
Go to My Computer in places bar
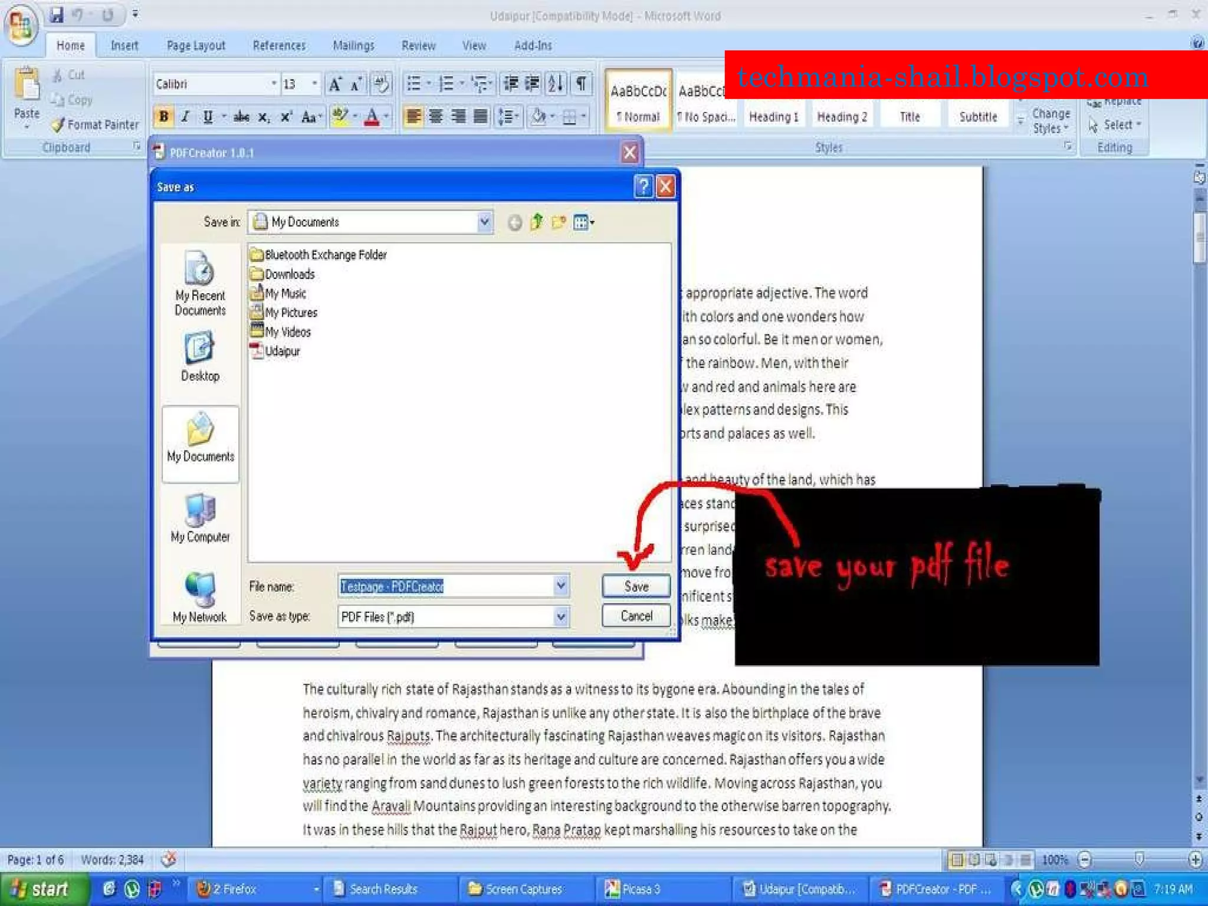point(200,518)
